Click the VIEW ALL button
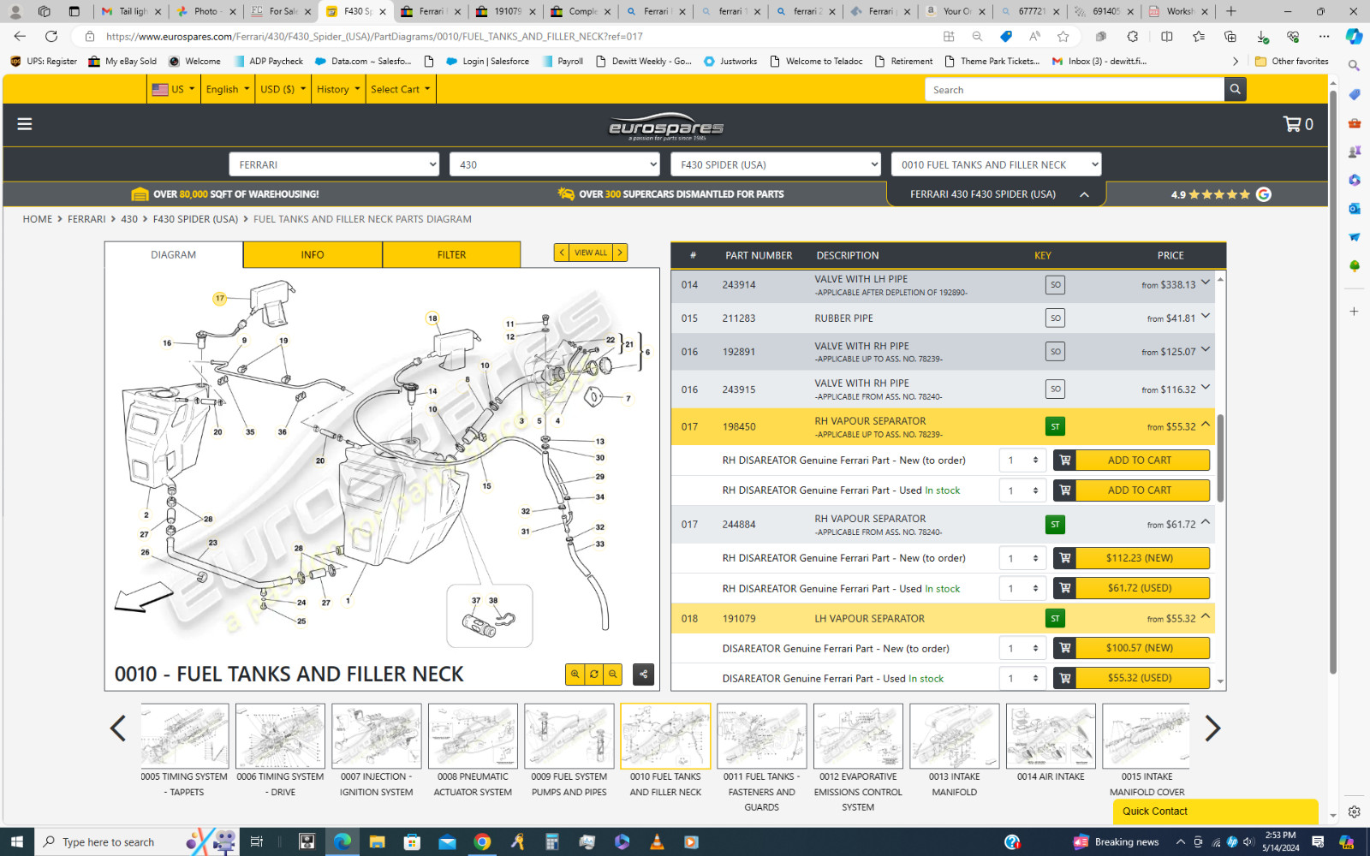The height and width of the screenshot is (856, 1370). point(591,253)
